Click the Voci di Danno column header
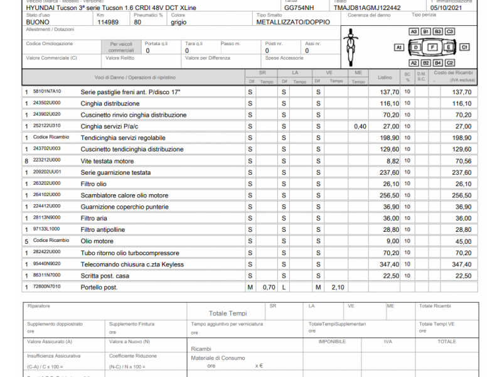 point(135,77)
